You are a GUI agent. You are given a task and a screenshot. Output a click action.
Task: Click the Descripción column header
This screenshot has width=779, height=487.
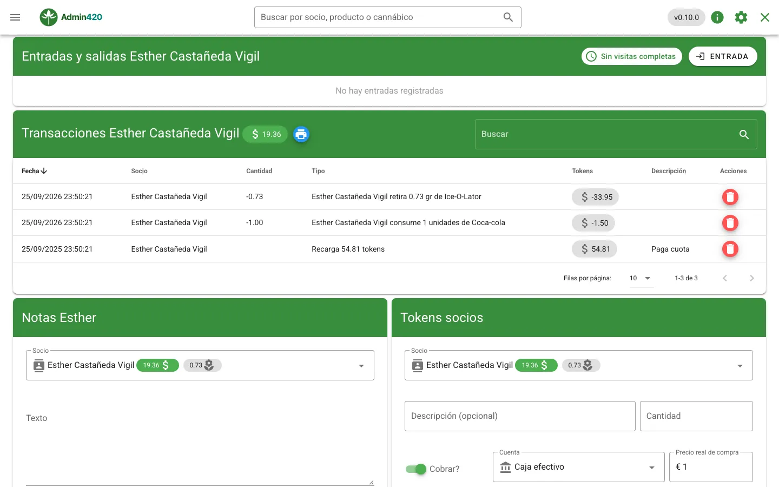click(x=669, y=171)
